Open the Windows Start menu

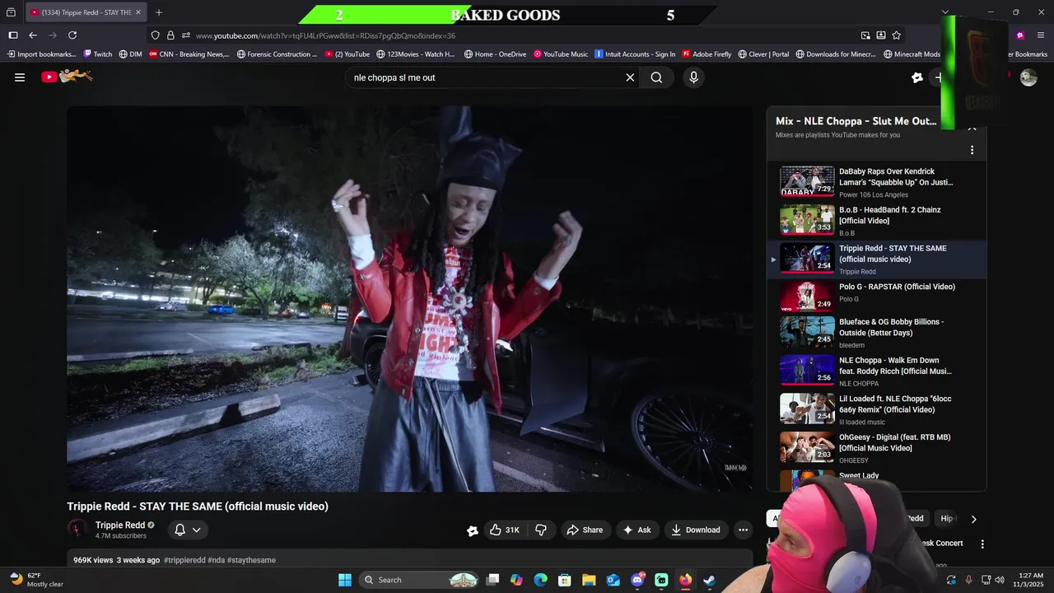345,580
